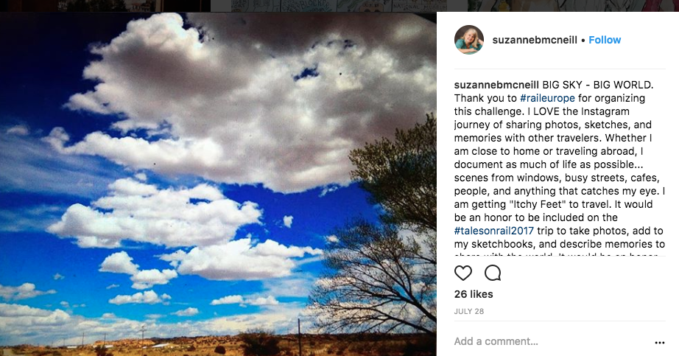Open the JULY 28 post date link
The width and height of the screenshot is (679, 356).
(469, 311)
